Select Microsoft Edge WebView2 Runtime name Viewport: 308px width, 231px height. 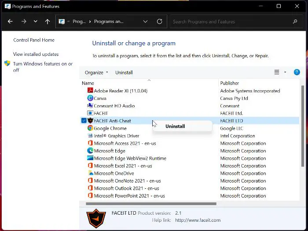pyautogui.click(x=130, y=158)
